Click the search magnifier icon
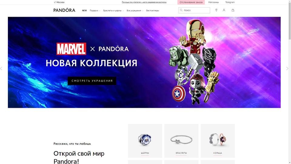Viewport: 291px width, 164px height. coord(181,10)
